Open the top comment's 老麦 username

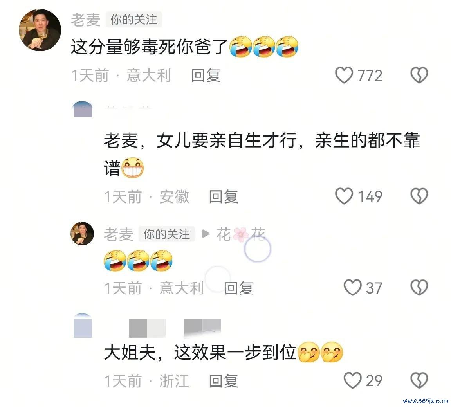pos(86,20)
